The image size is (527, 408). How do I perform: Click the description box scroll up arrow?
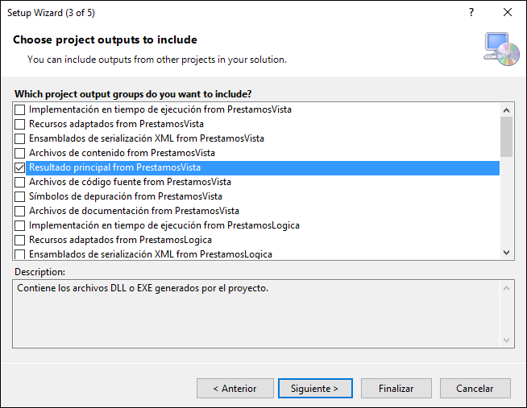coord(507,288)
